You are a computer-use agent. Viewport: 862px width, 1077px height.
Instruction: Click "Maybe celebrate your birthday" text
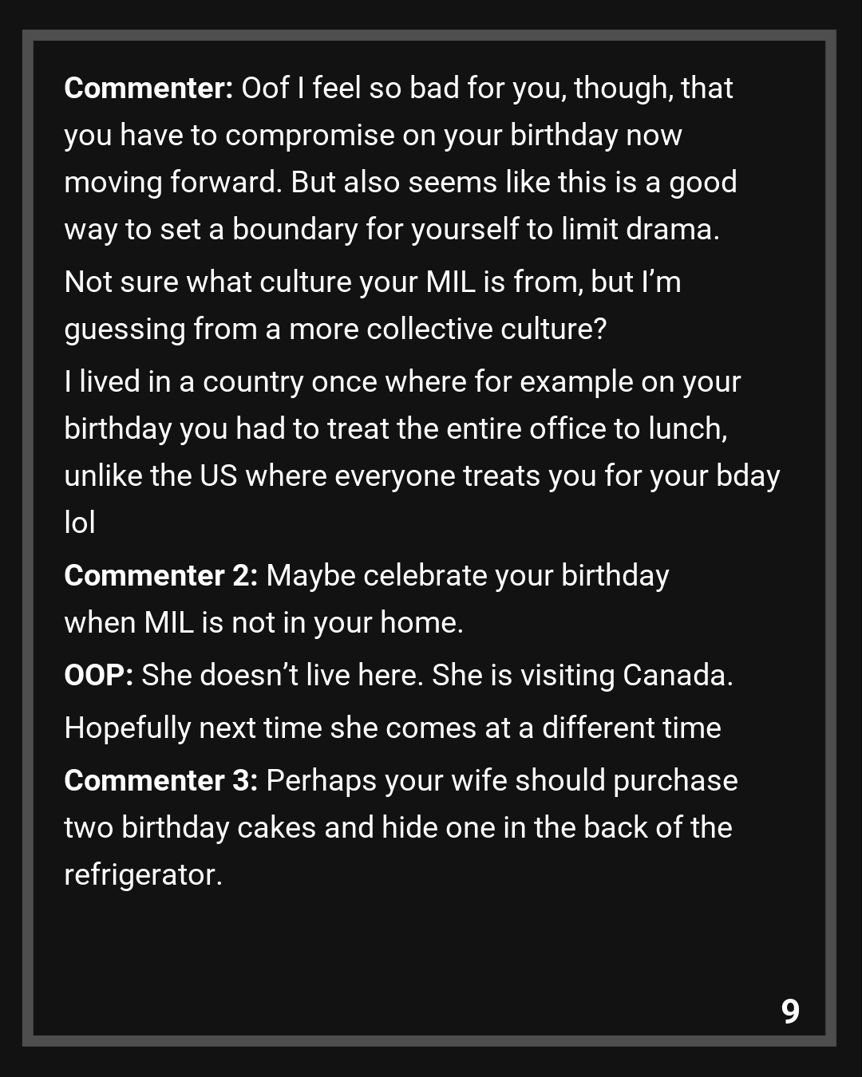click(467, 575)
